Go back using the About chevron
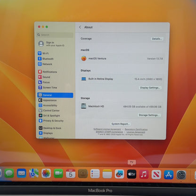The width and height of the screenshot is (196, 196). (80, 27)
